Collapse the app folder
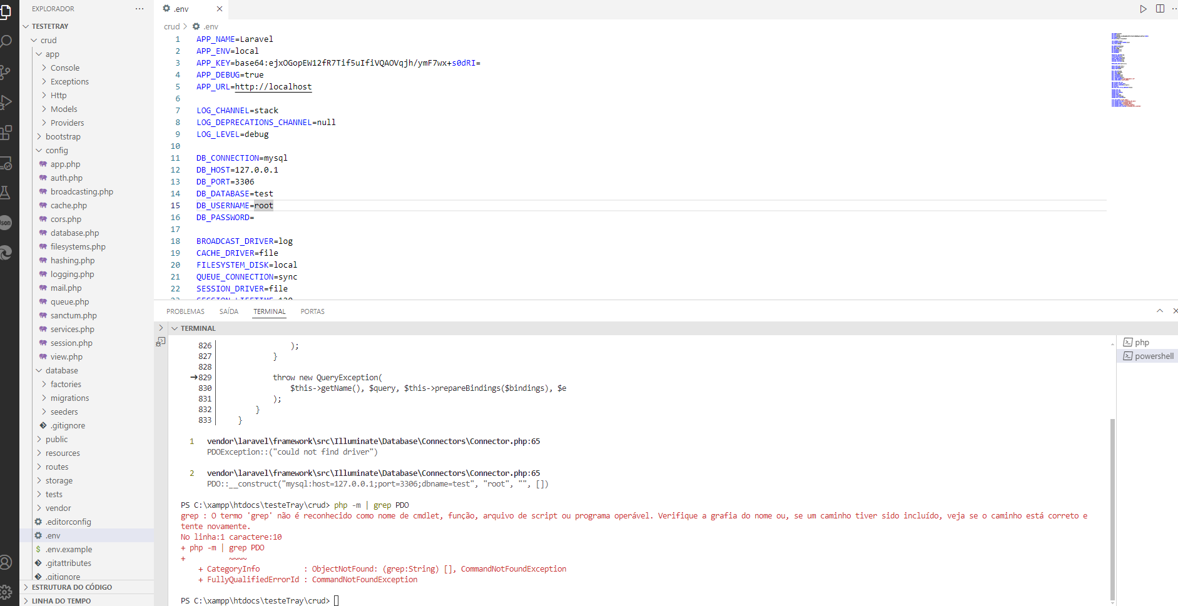The width and height of the screenshot is (1178, 606). pos(87,54)
